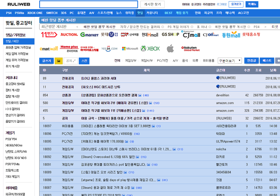
Task: Click the 베스트 button
Action: coord(267,61)
